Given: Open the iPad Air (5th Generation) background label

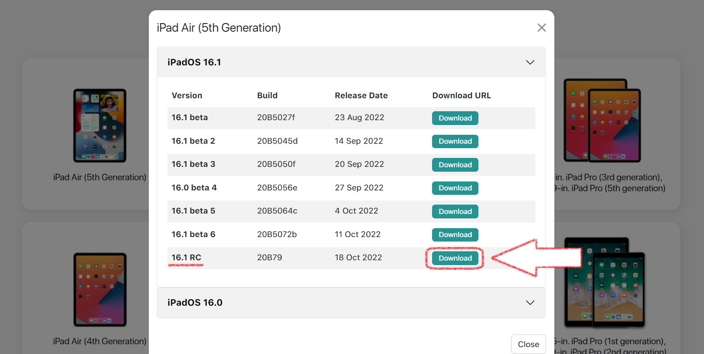Looking at the screenshot, I should [x=100, y=177].
